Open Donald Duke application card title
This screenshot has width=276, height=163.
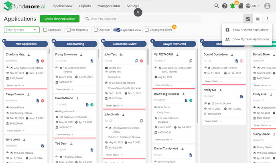[x=261, y=54]
